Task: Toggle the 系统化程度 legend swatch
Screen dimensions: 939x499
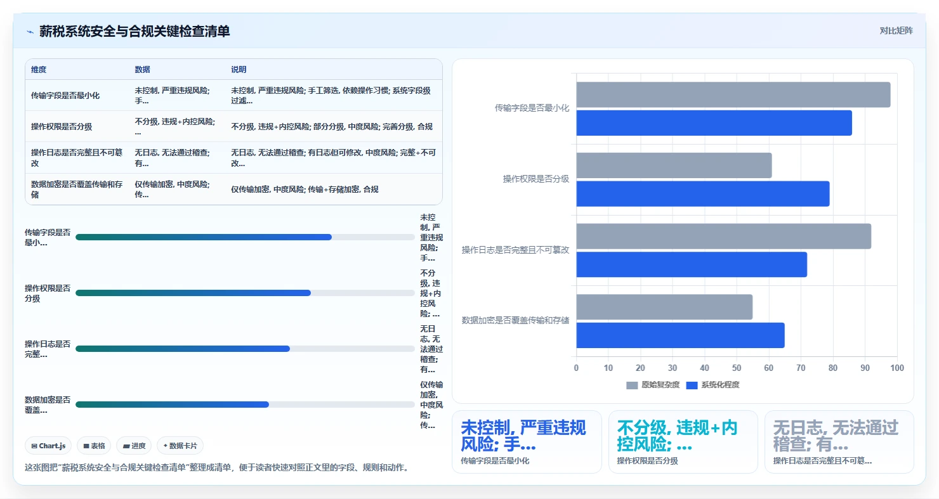Action: [692, 385]
